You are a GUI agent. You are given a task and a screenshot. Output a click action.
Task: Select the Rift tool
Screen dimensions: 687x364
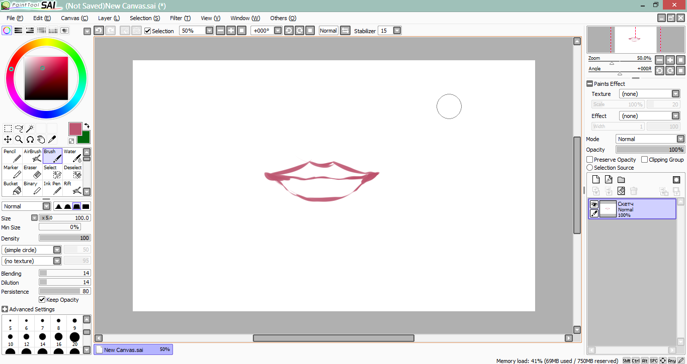pos(72,188)
